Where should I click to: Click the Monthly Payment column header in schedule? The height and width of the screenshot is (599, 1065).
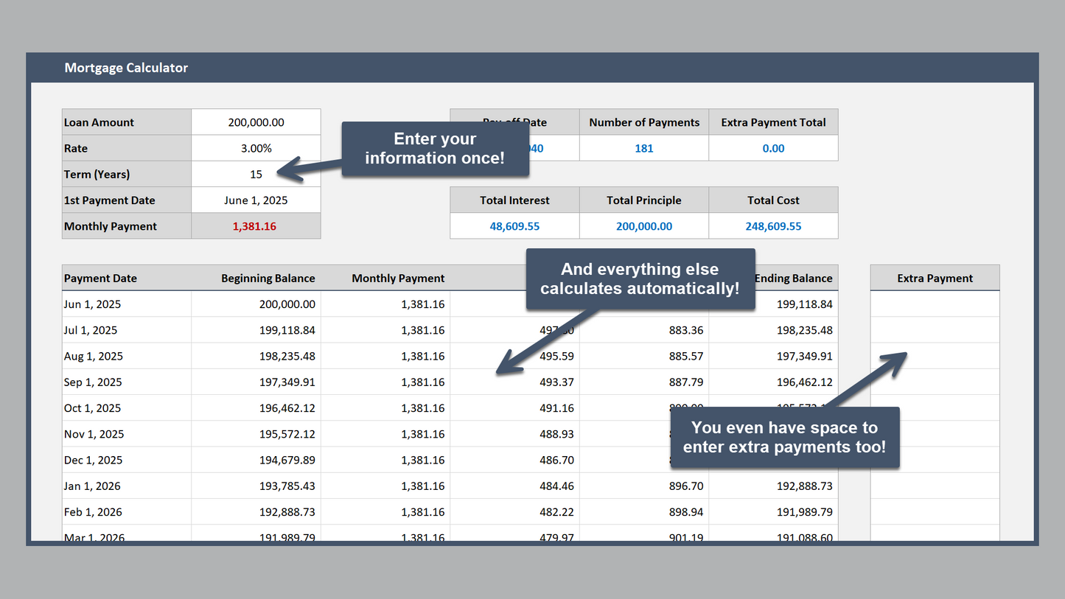pyautogui.click(x=385, y=279)
